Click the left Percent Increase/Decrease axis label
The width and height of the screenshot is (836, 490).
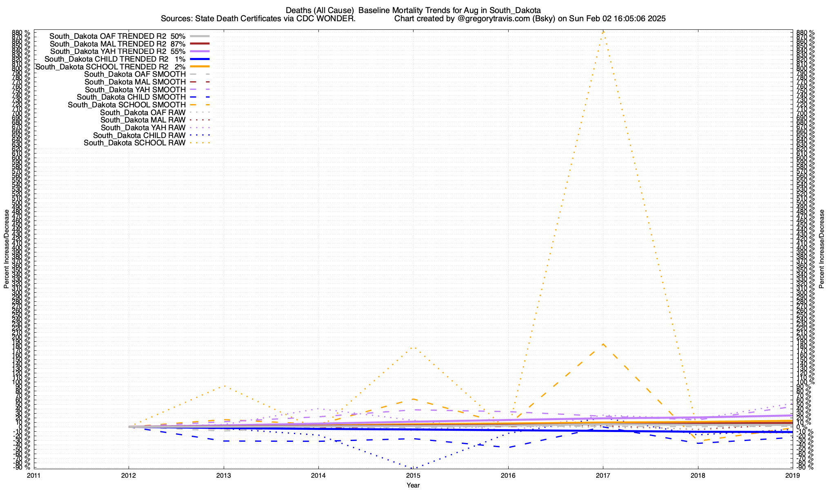pos(7,249)
